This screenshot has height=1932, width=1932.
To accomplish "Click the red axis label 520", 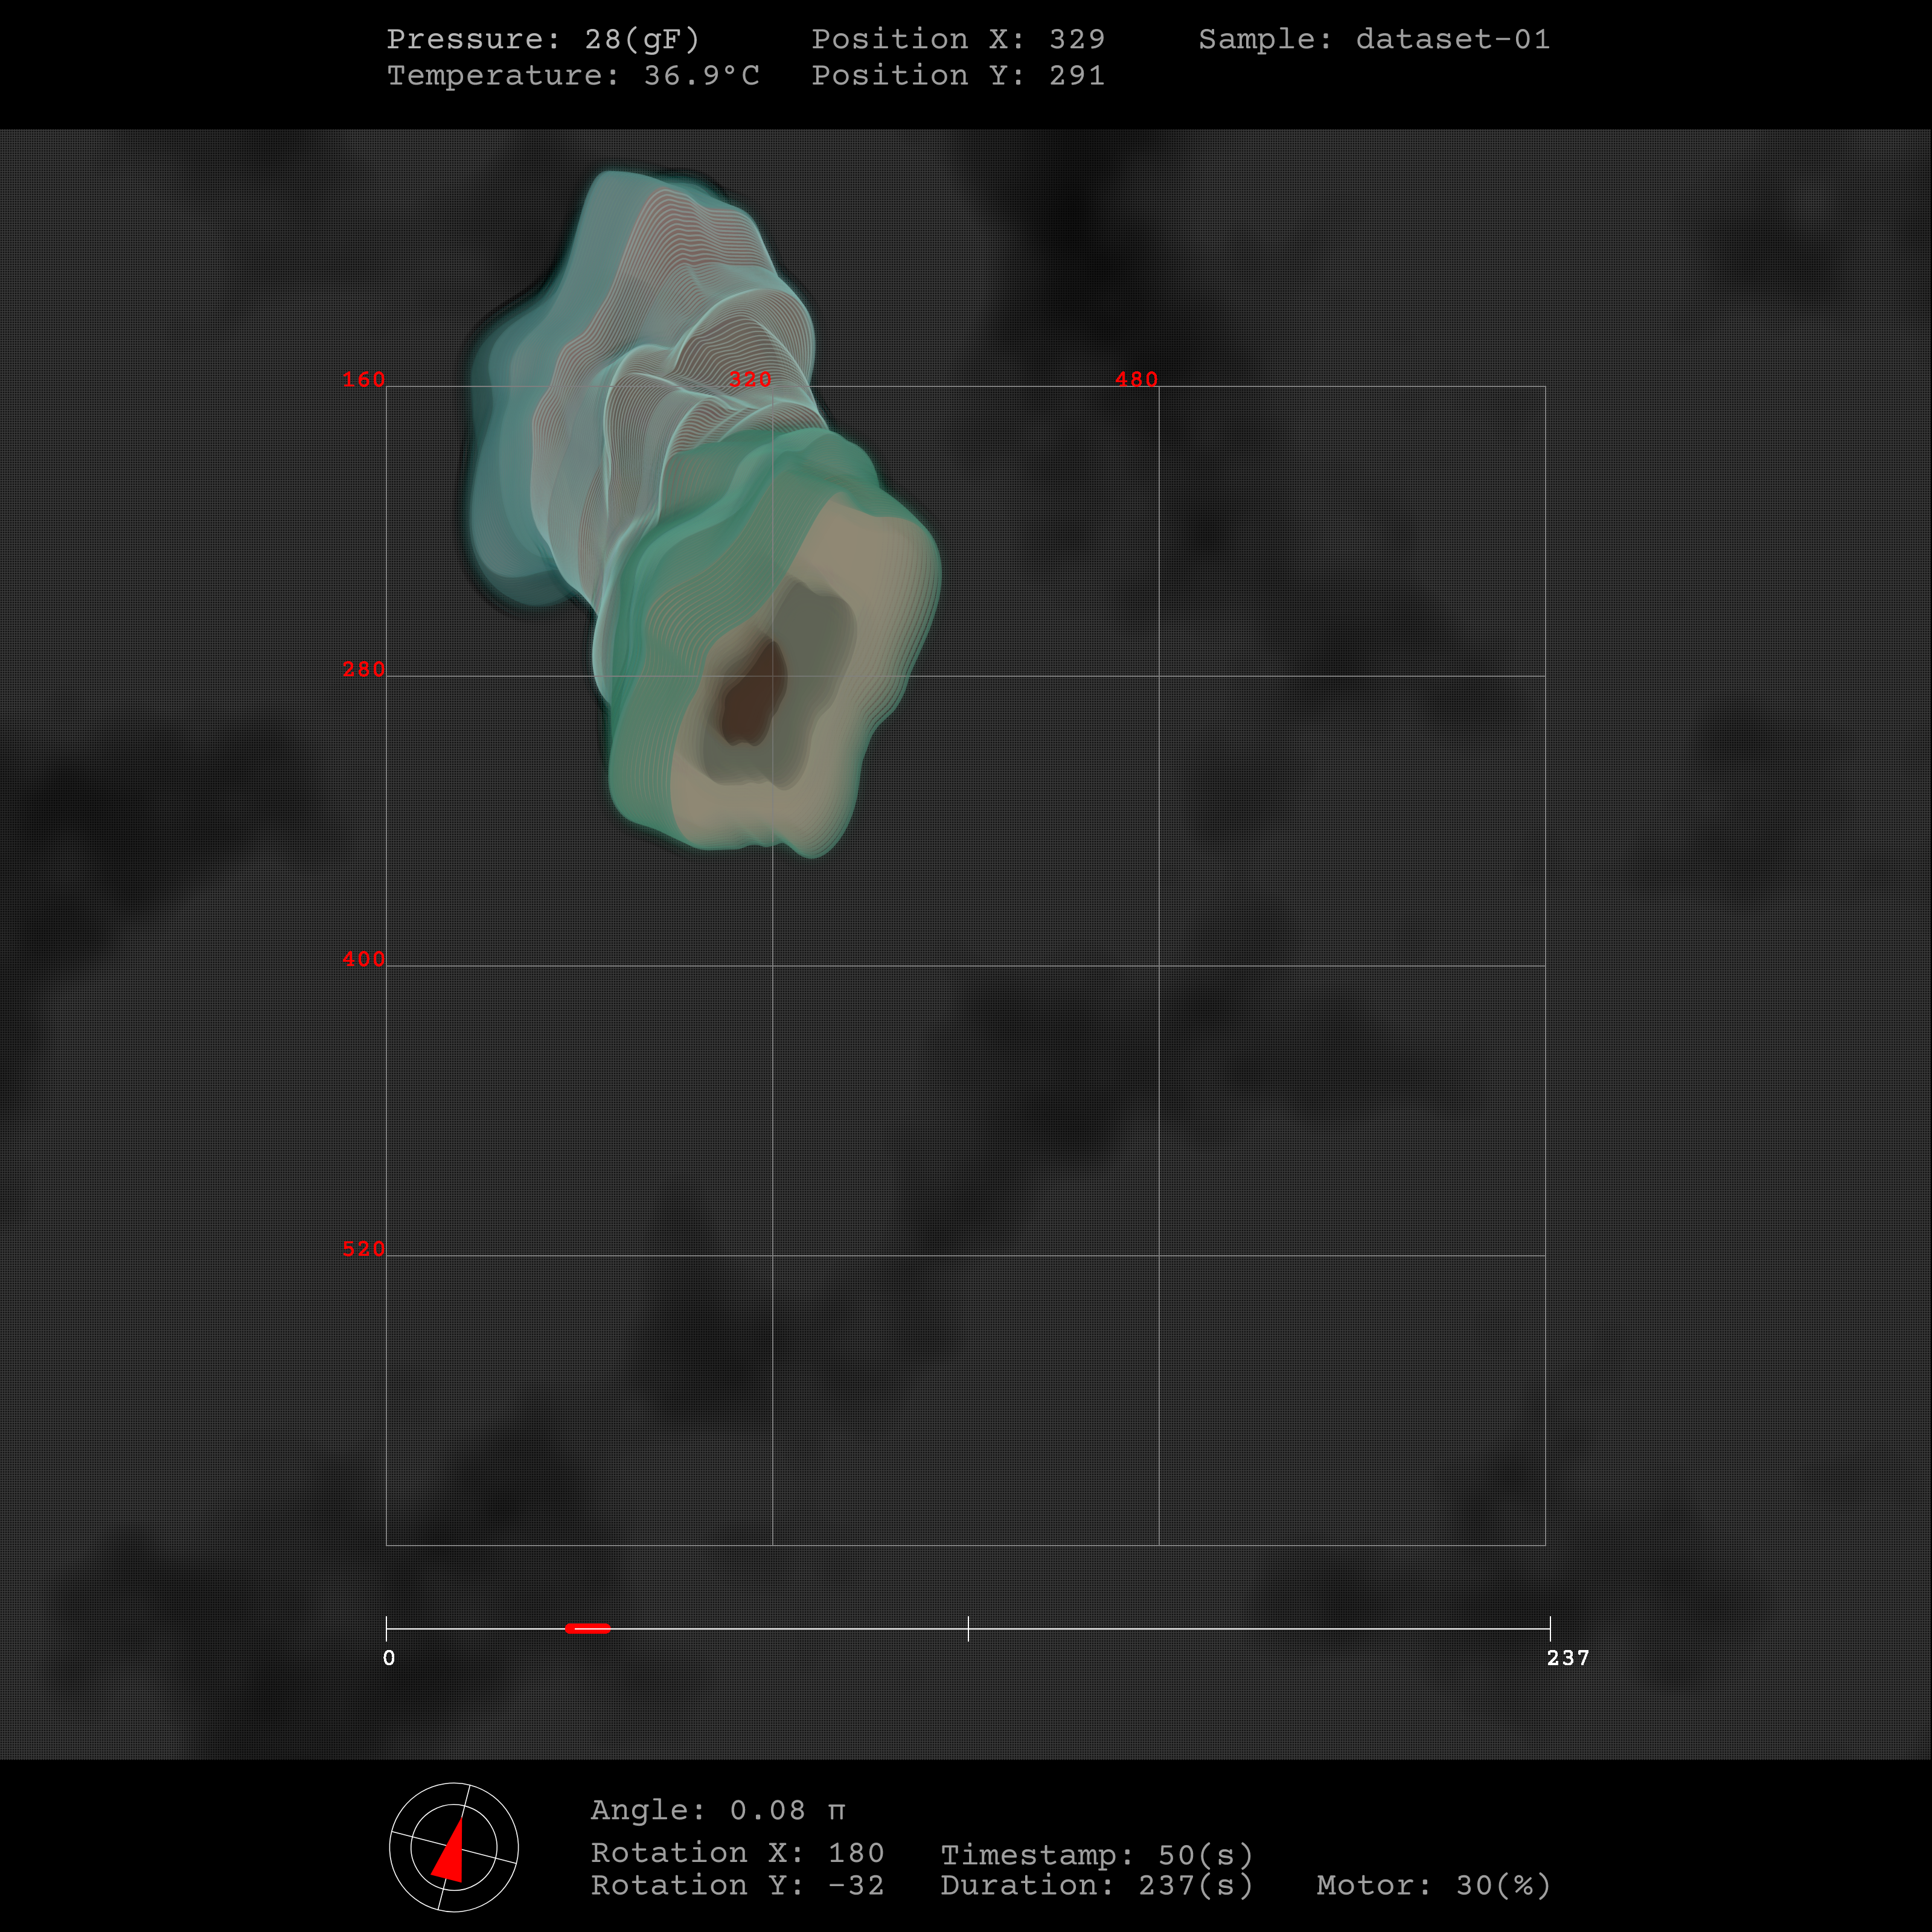I will (363, 1249).
